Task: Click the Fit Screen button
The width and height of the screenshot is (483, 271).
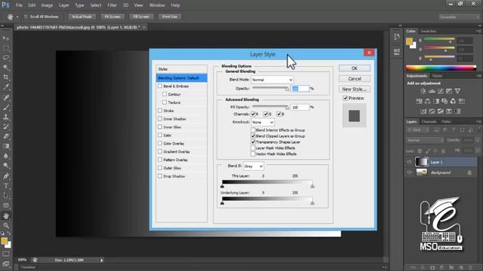Action: pos(112,17)
